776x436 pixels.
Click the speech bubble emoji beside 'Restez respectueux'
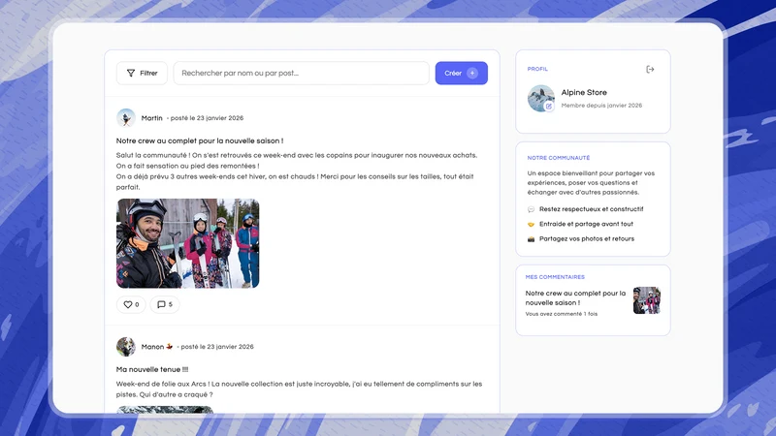[531, 209]
